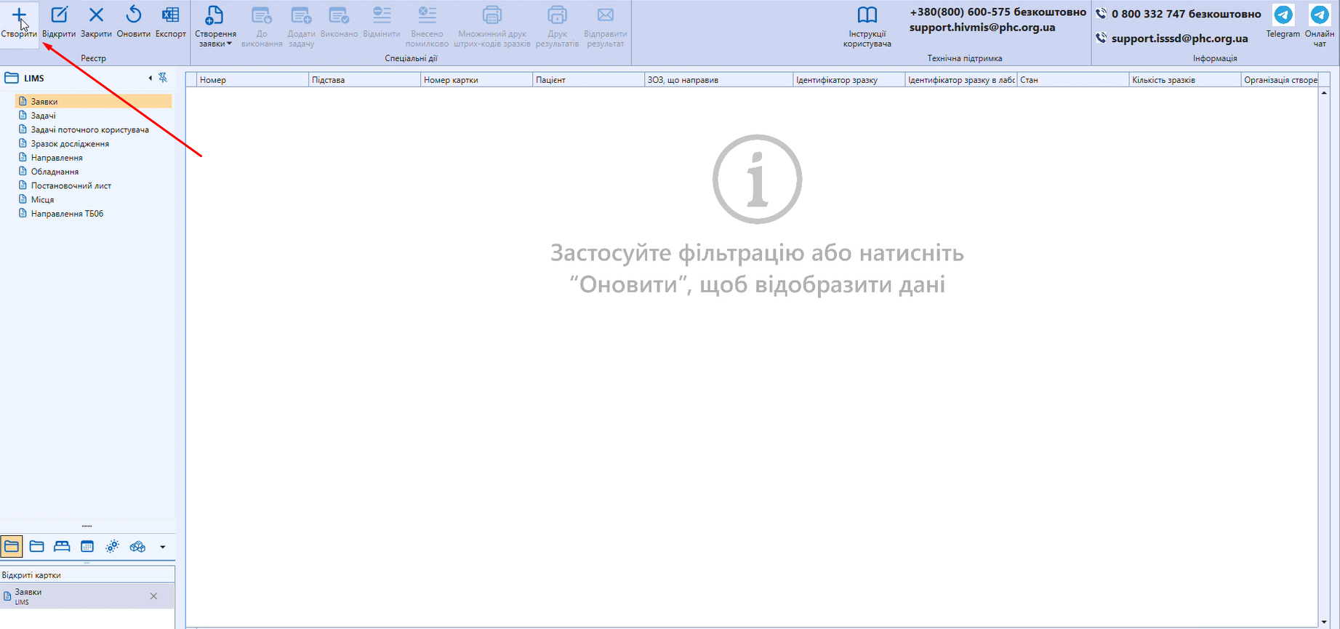The height and width of the screenshot is (629, 1340).
Task: Open Зразок дослідження tree item
Action: pyautogui.click(x=70, y=144)
